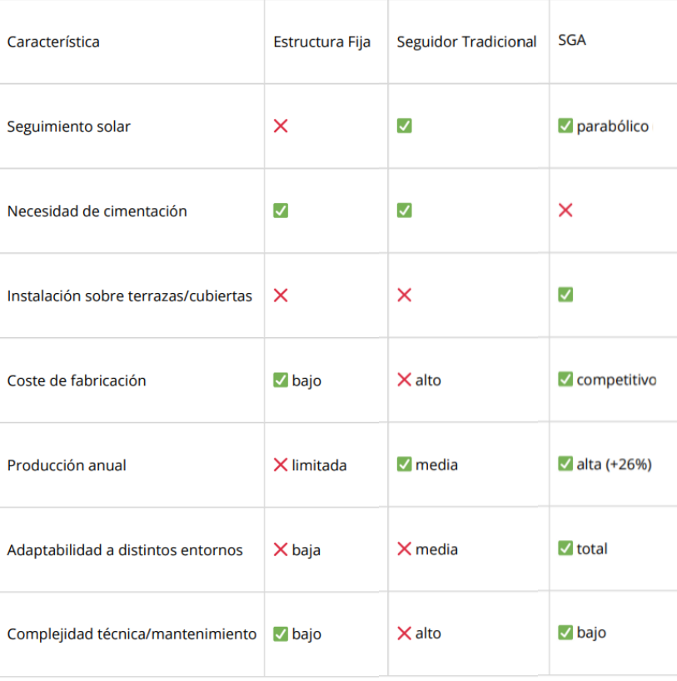Click 'SGA' column header
This screenshot has width=677, height=681.
[572, 40]
